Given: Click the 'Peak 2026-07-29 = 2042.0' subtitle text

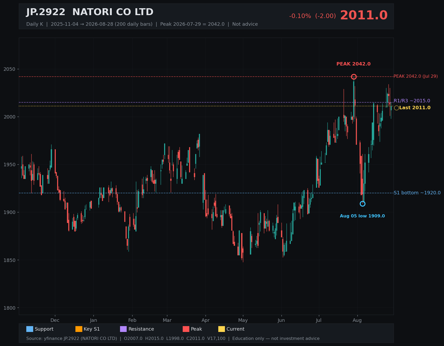Looking at the screenshot, I should [192, 24].
